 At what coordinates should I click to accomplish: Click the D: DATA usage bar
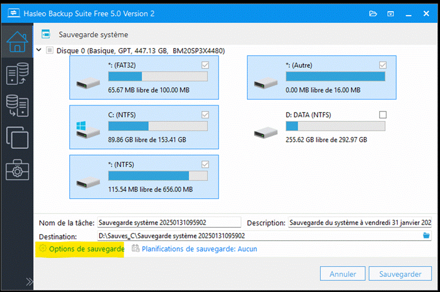point(335,126)
